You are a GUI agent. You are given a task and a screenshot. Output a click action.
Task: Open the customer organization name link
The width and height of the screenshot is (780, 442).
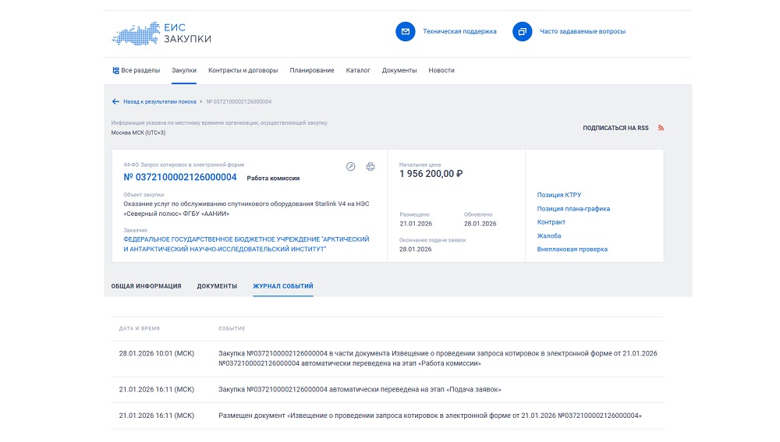246,244
